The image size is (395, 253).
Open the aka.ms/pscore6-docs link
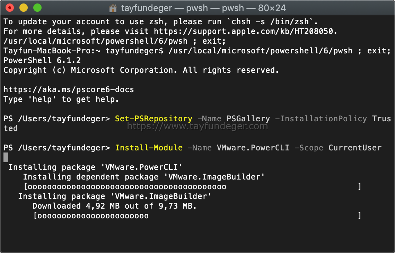69,89
